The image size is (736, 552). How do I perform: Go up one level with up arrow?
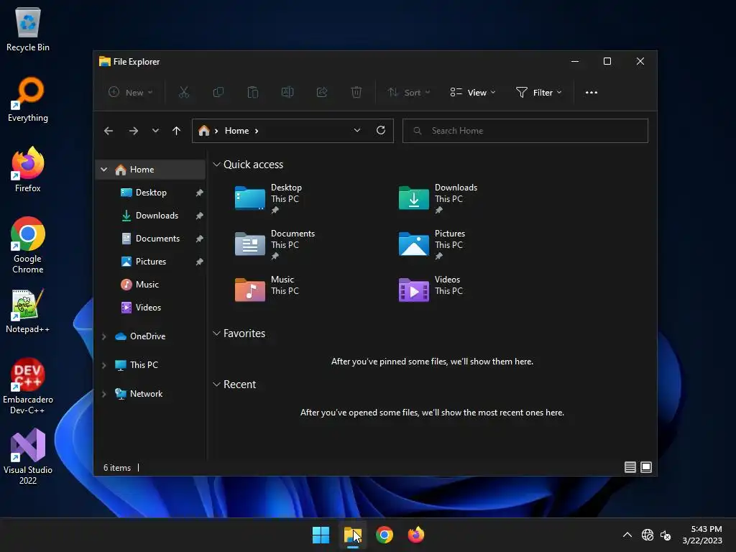point(177,131)
